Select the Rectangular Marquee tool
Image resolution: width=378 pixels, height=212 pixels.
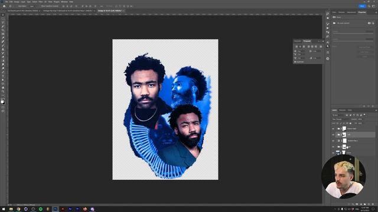[x=3, y=19]
